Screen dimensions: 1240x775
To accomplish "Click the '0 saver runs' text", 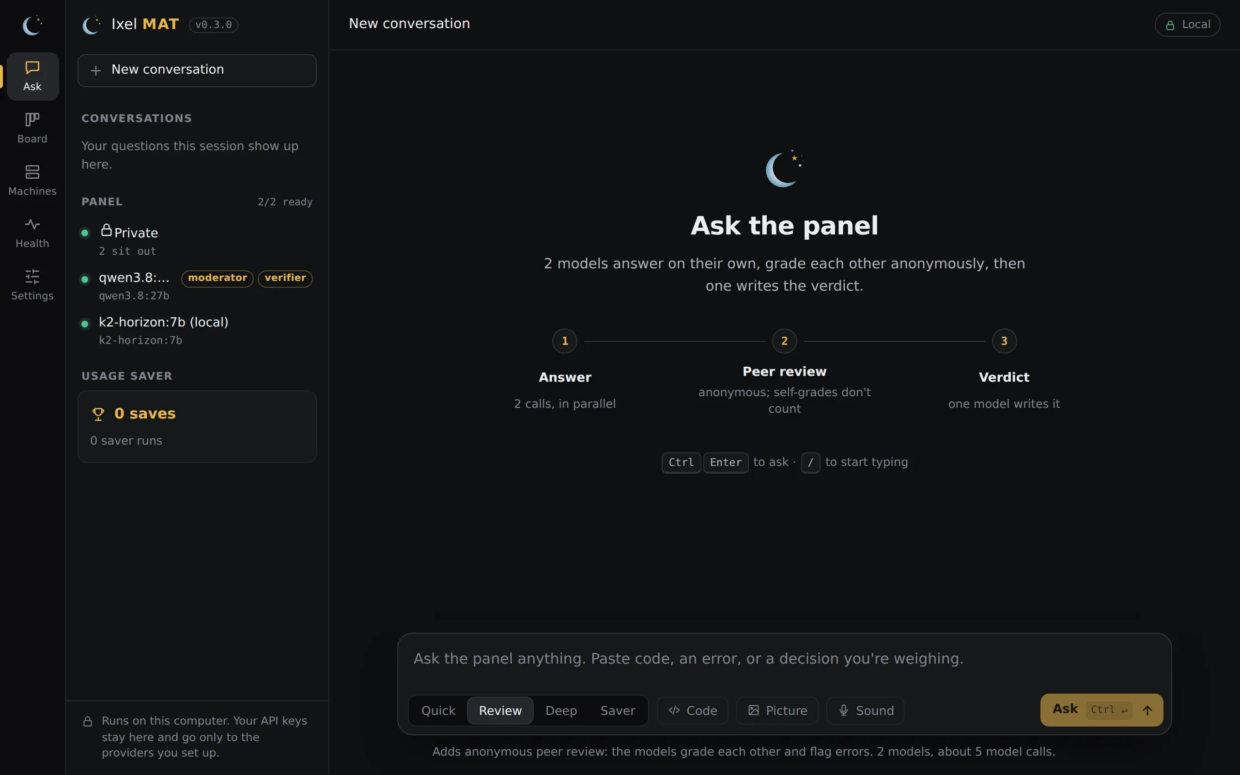I will click(126, 441).
